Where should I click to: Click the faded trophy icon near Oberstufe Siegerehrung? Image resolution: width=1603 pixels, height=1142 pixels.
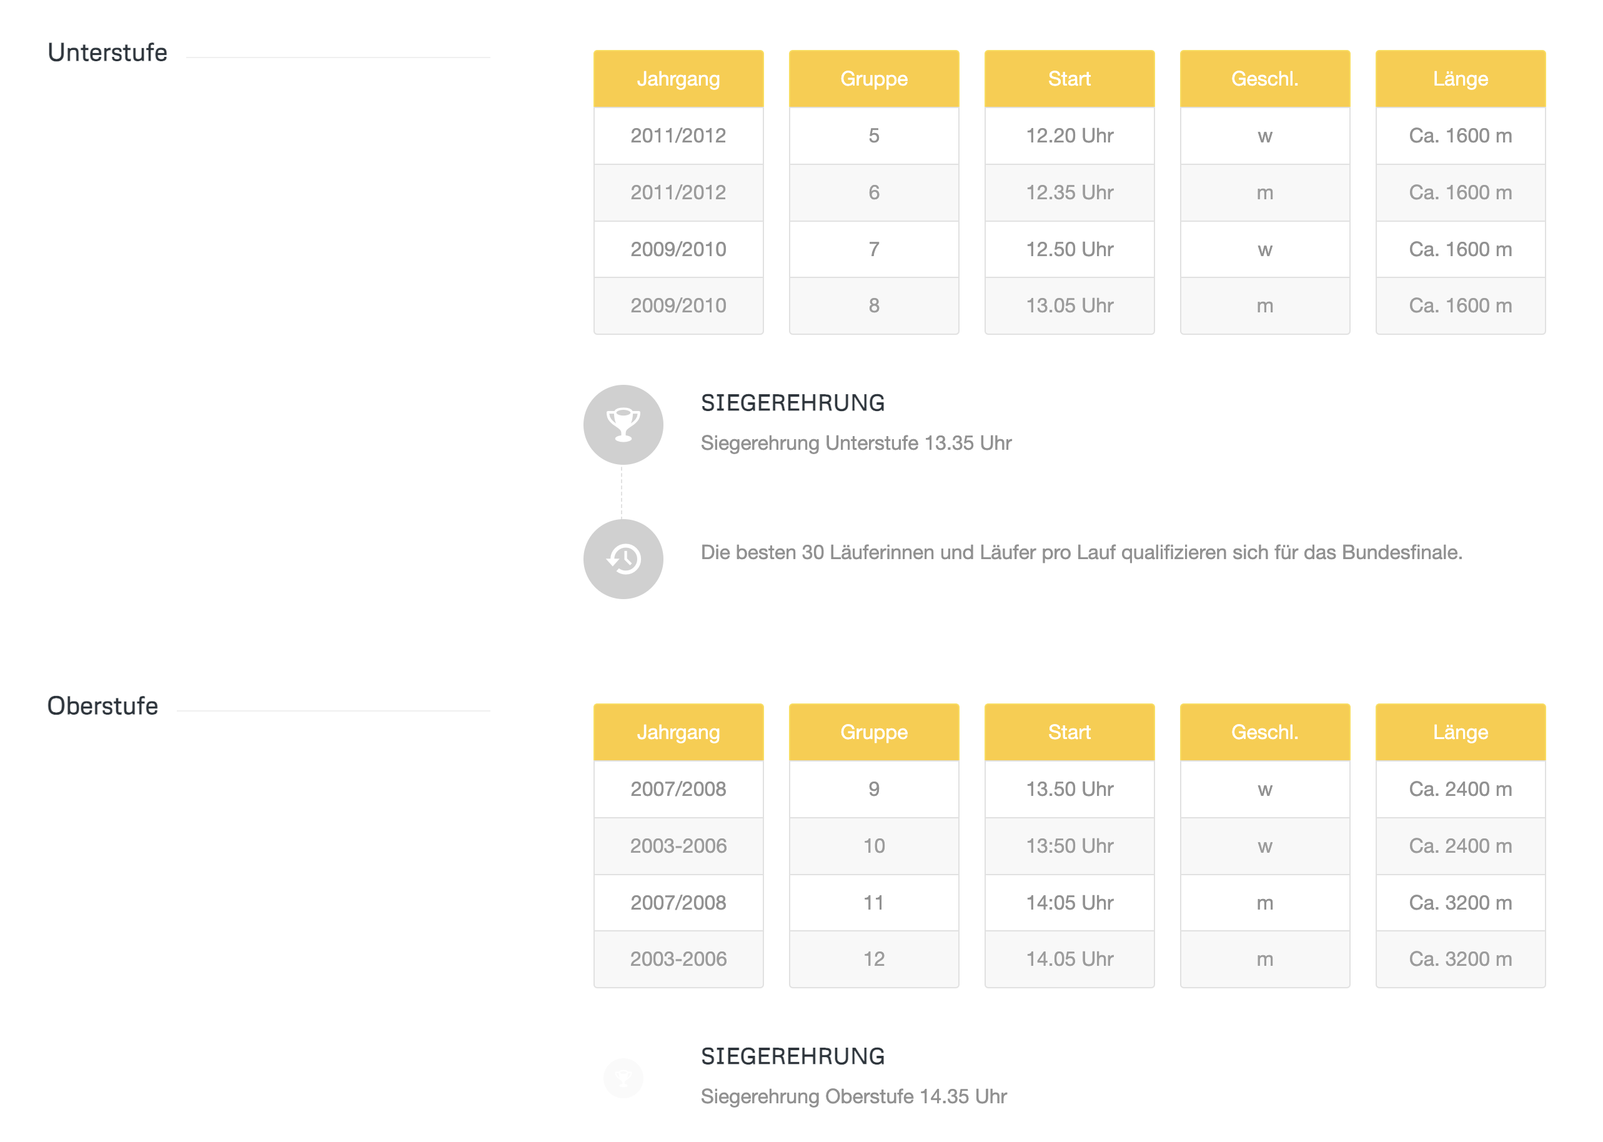point(623,1078)
